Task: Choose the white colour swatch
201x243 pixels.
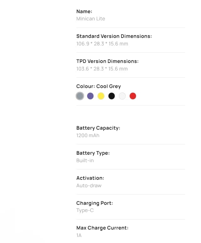Action: tap(122, 96)
